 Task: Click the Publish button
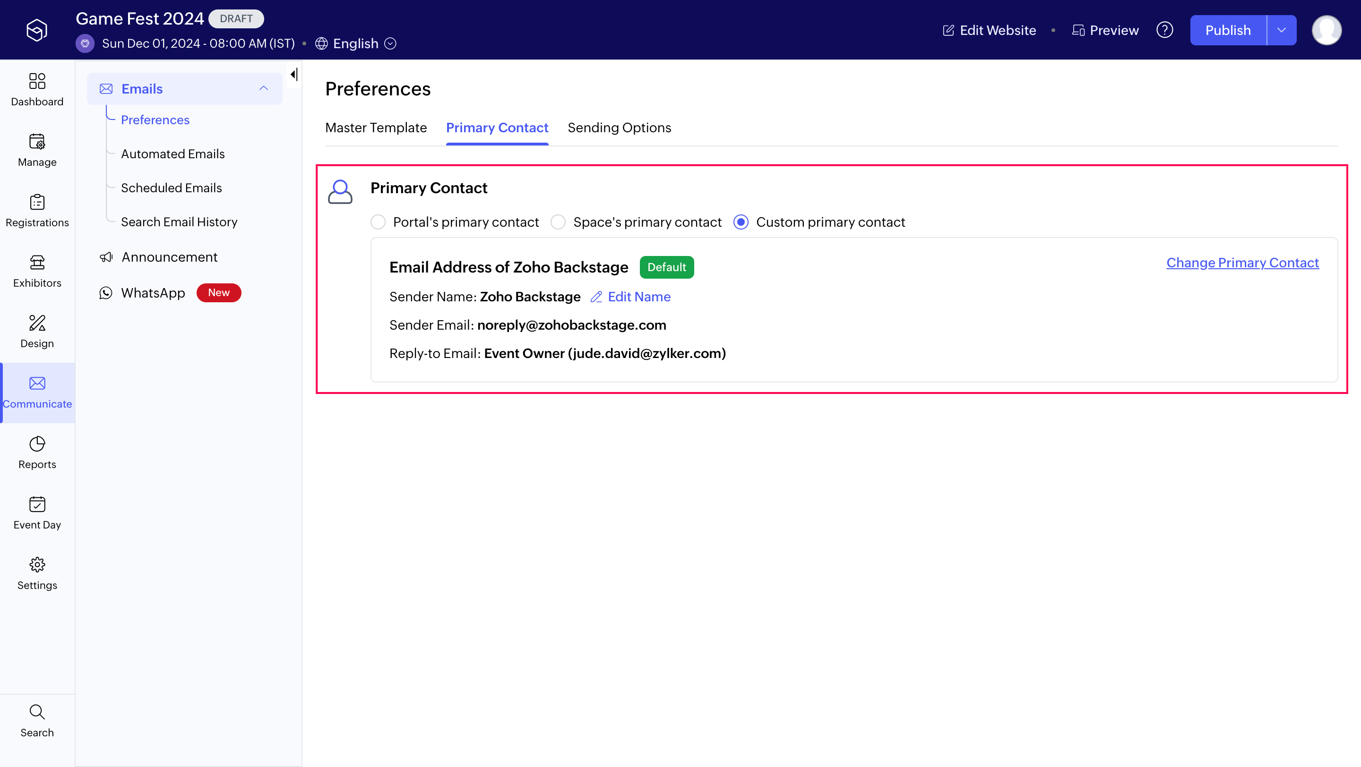point(1228,30)
